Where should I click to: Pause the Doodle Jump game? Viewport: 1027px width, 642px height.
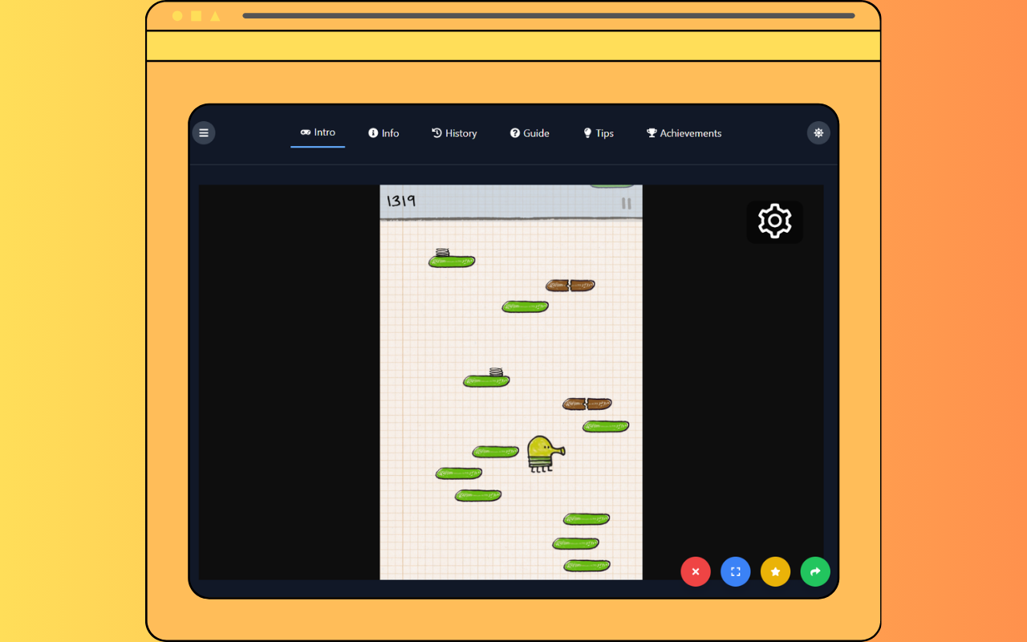pyautogui.click(x=626, y=204)
